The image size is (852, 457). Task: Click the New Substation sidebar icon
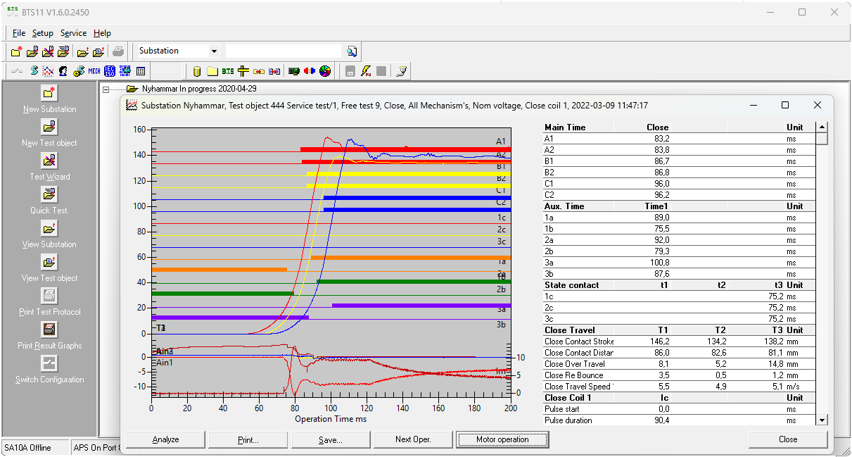coord(49,93)
